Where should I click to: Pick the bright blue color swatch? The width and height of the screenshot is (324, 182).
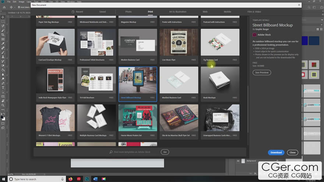tap(305, 40)
